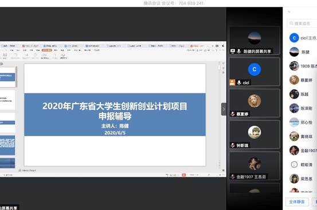Click the smiley avatar of 赖瑜清
Image resolution: width=317 pixels, height=210 pixels.
294,165
